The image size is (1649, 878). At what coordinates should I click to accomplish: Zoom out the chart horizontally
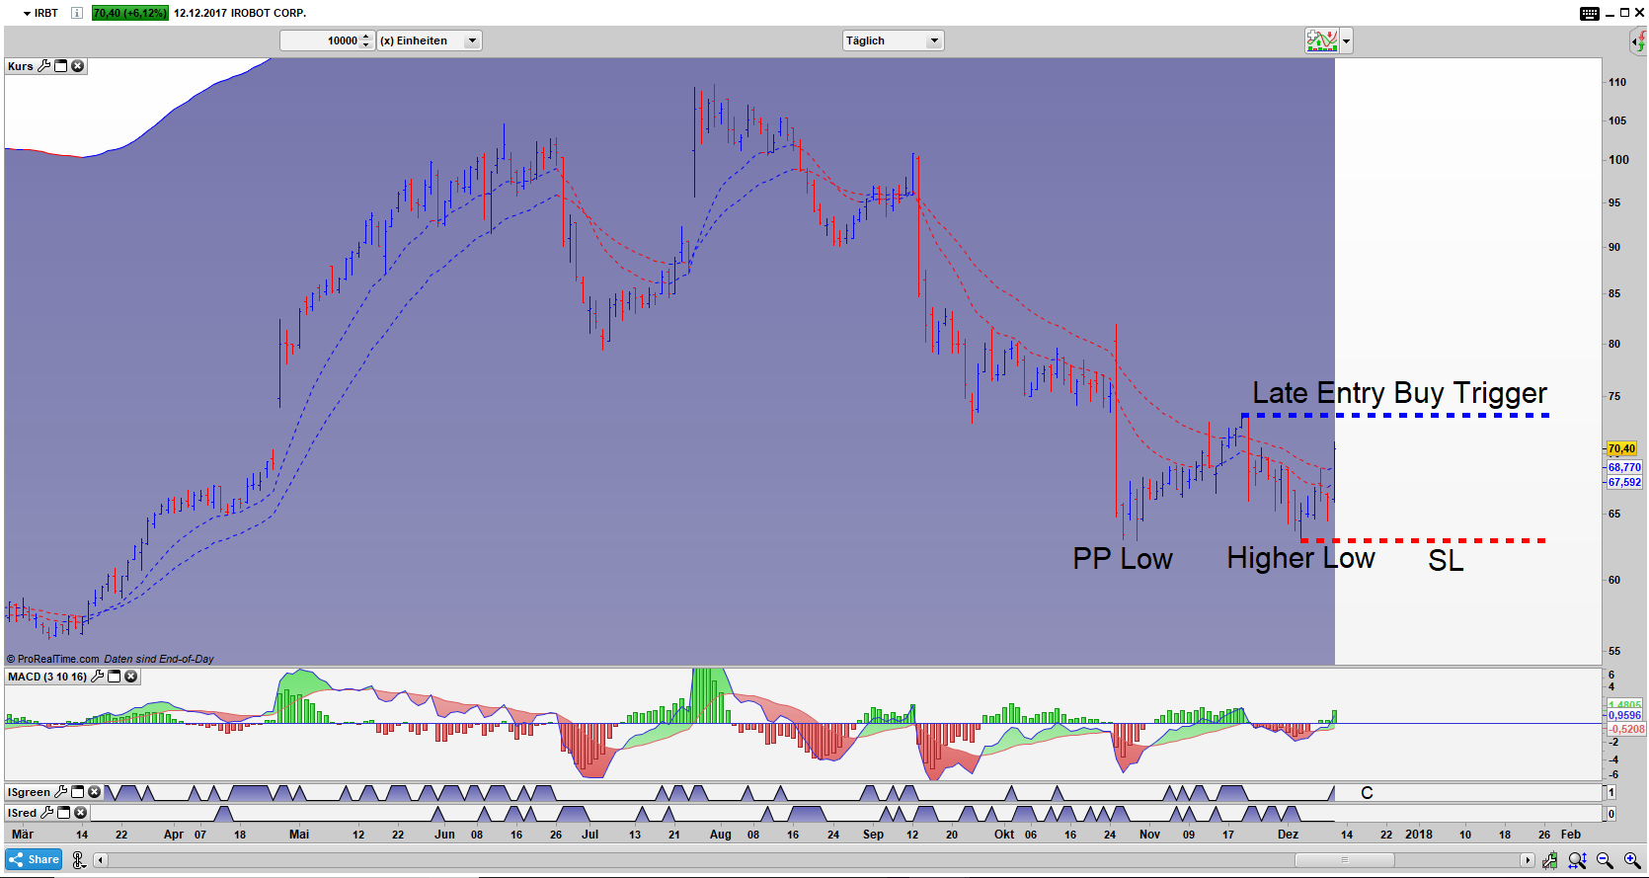(1605, 860)
